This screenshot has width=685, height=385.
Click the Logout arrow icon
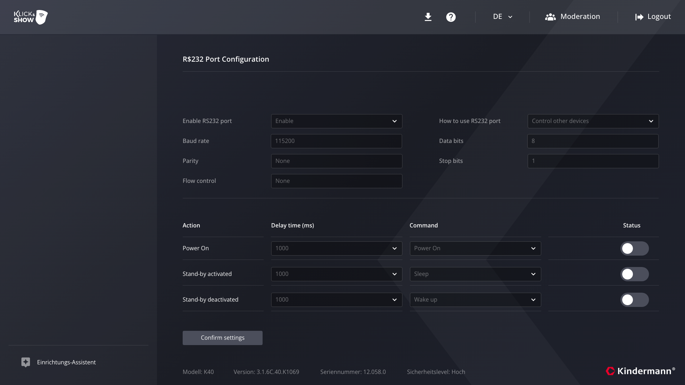click(x=639, y=17)
